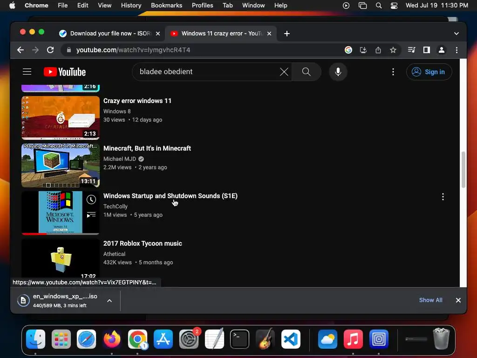
Task: Expand the tab search dropdown
Action: pyautogui.click(x=457, y=34)
